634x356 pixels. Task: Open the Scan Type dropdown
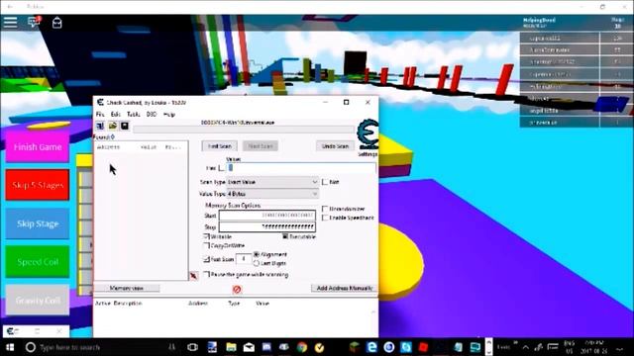tap(272, 182)
